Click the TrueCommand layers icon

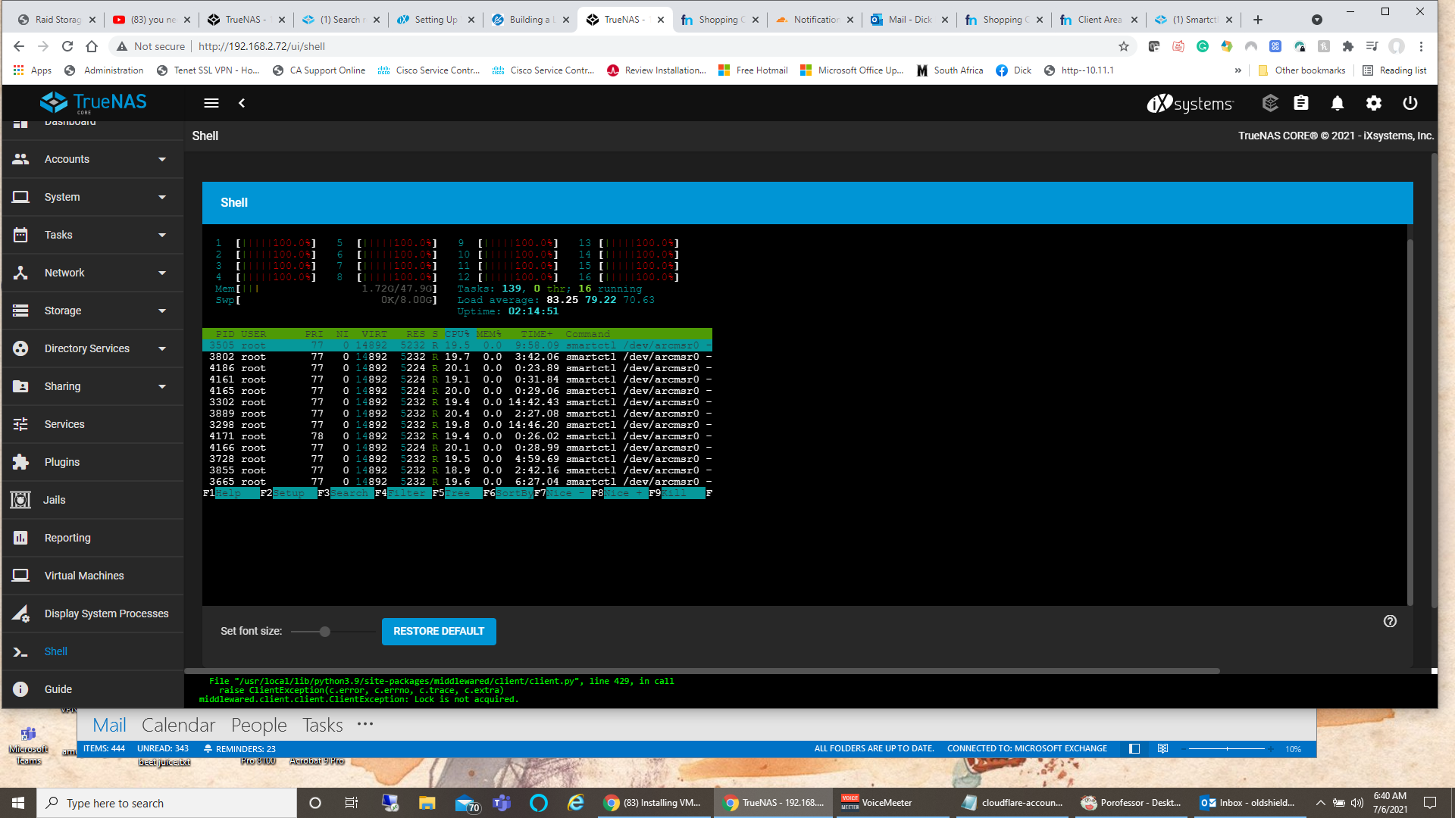1270,103
